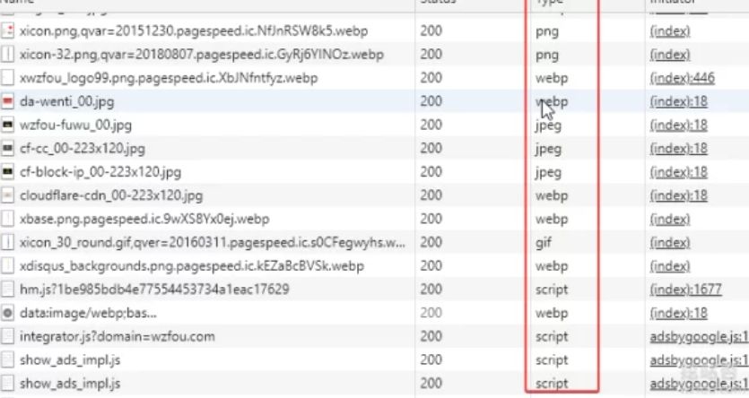Click the file icon beside xdisqus_backgrounds.png entry

(x=8, y=266)
